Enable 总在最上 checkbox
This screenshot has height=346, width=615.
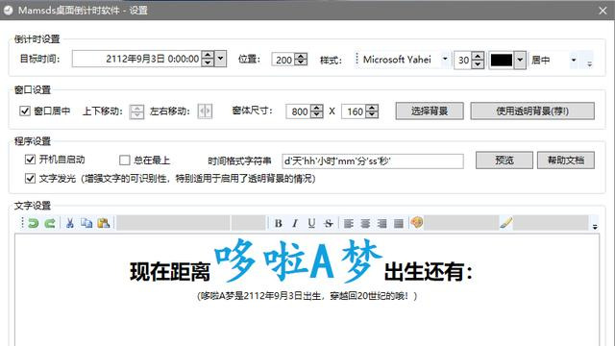tap(124, 161)
